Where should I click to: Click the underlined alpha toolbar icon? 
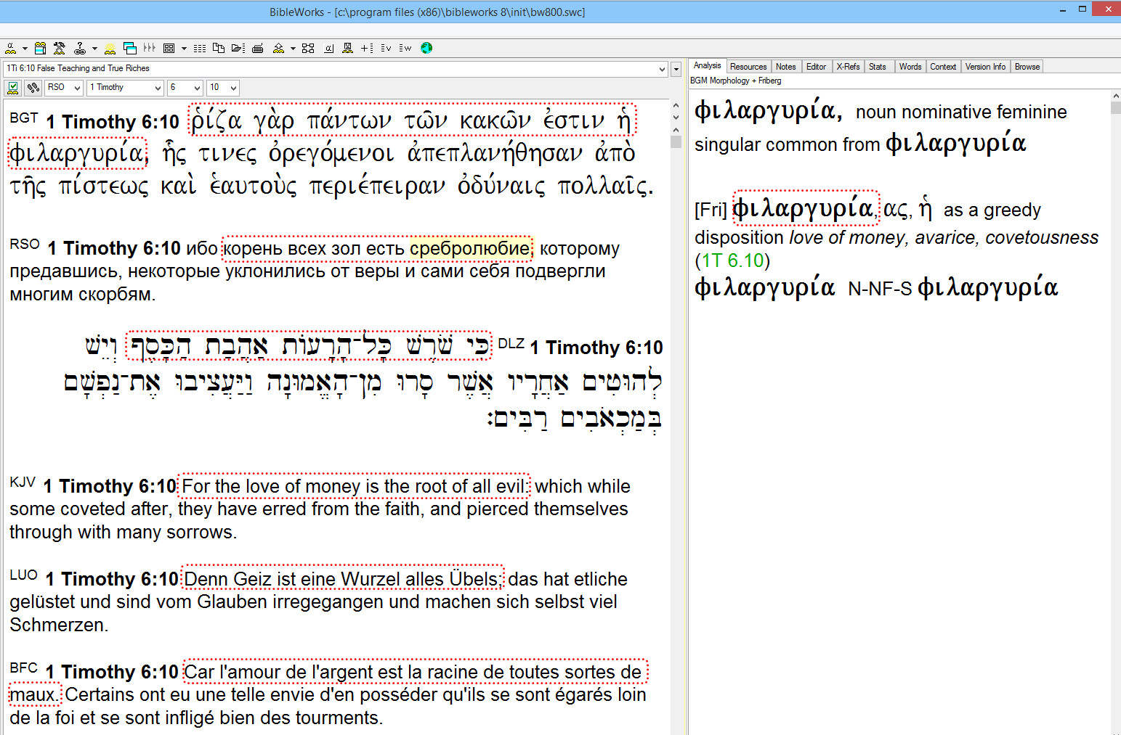pyautogui.click(x=328, y=48)
